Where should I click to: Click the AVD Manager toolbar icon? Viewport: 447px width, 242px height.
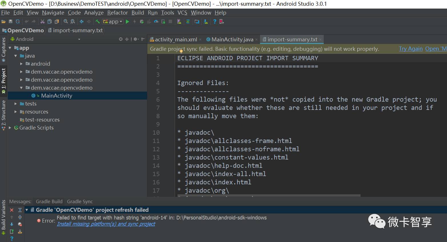click(179, 21)
